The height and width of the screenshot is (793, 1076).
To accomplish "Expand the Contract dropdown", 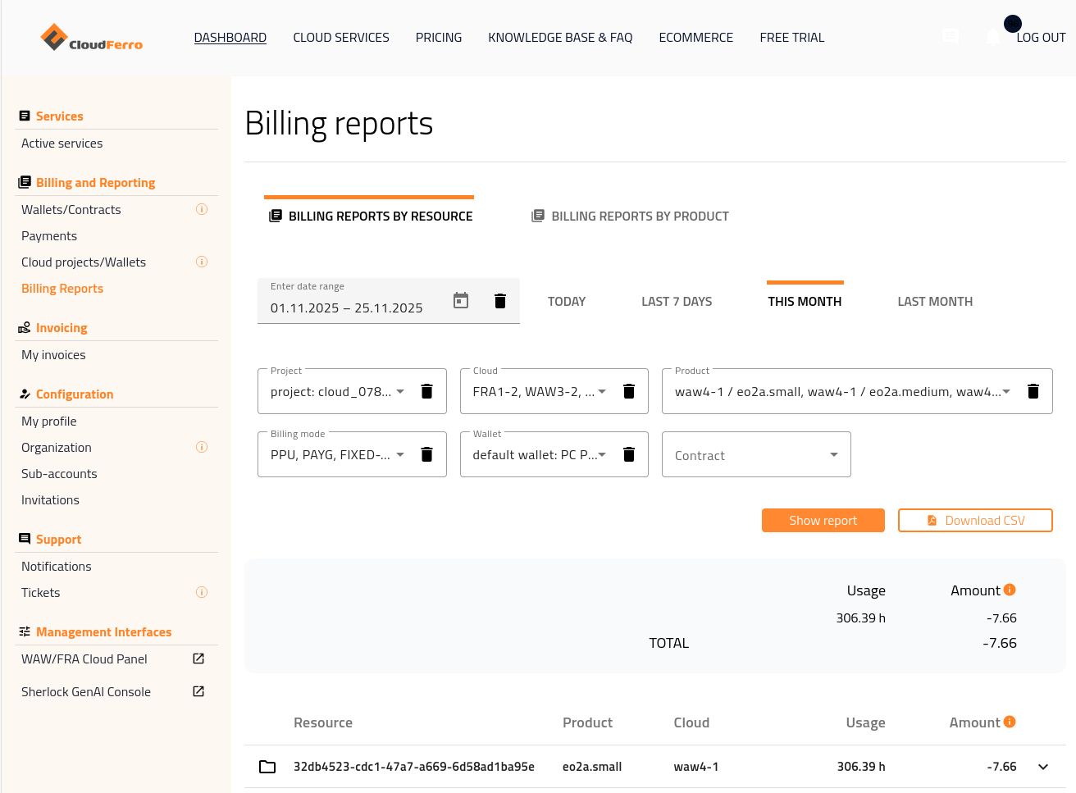I will (833, 455).
